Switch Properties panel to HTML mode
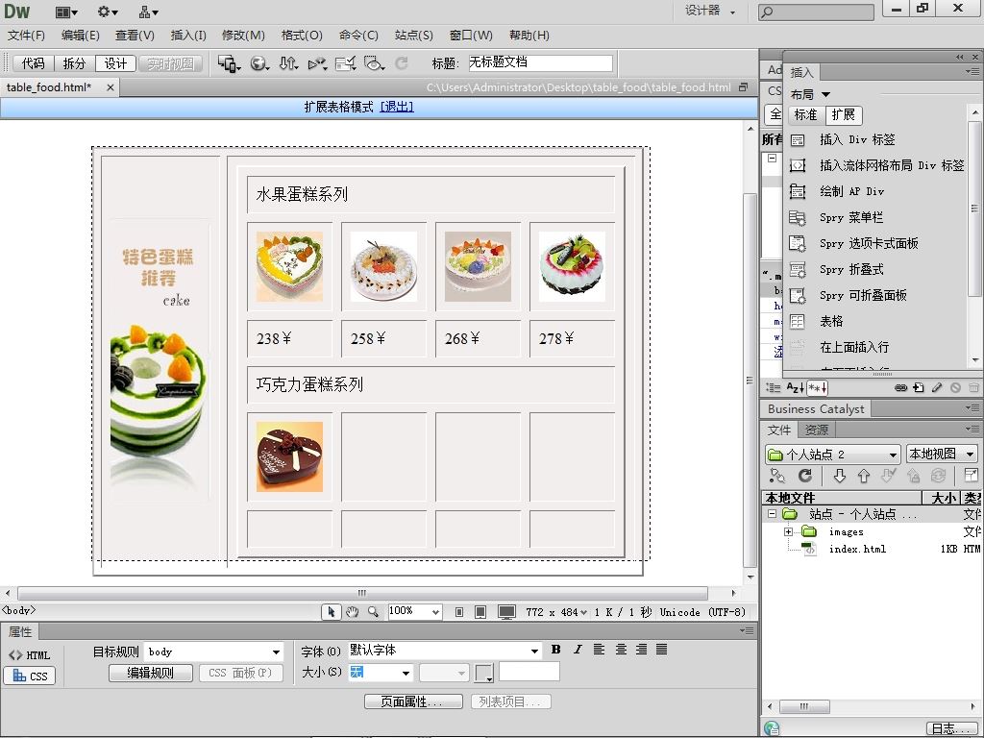Image resolution: width=984 pixels, height=738 pixels. [x=30, y=655]
